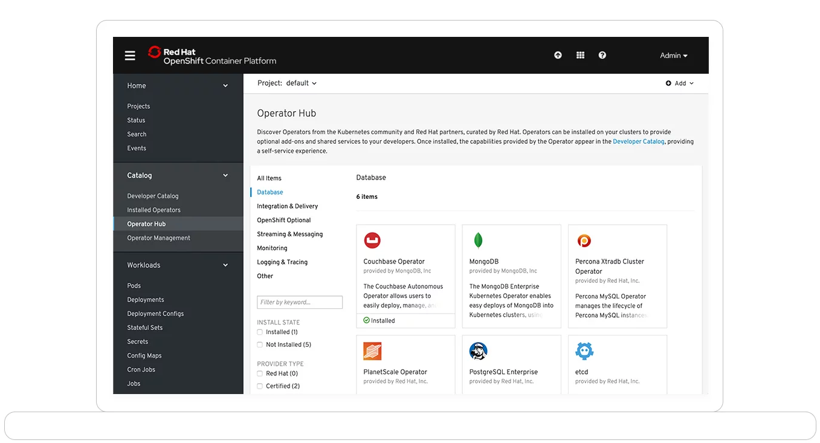Viewport: 820px width, 443px height.
Task: Follow the Developer Catalog link in description
Action: click(638, 141)
